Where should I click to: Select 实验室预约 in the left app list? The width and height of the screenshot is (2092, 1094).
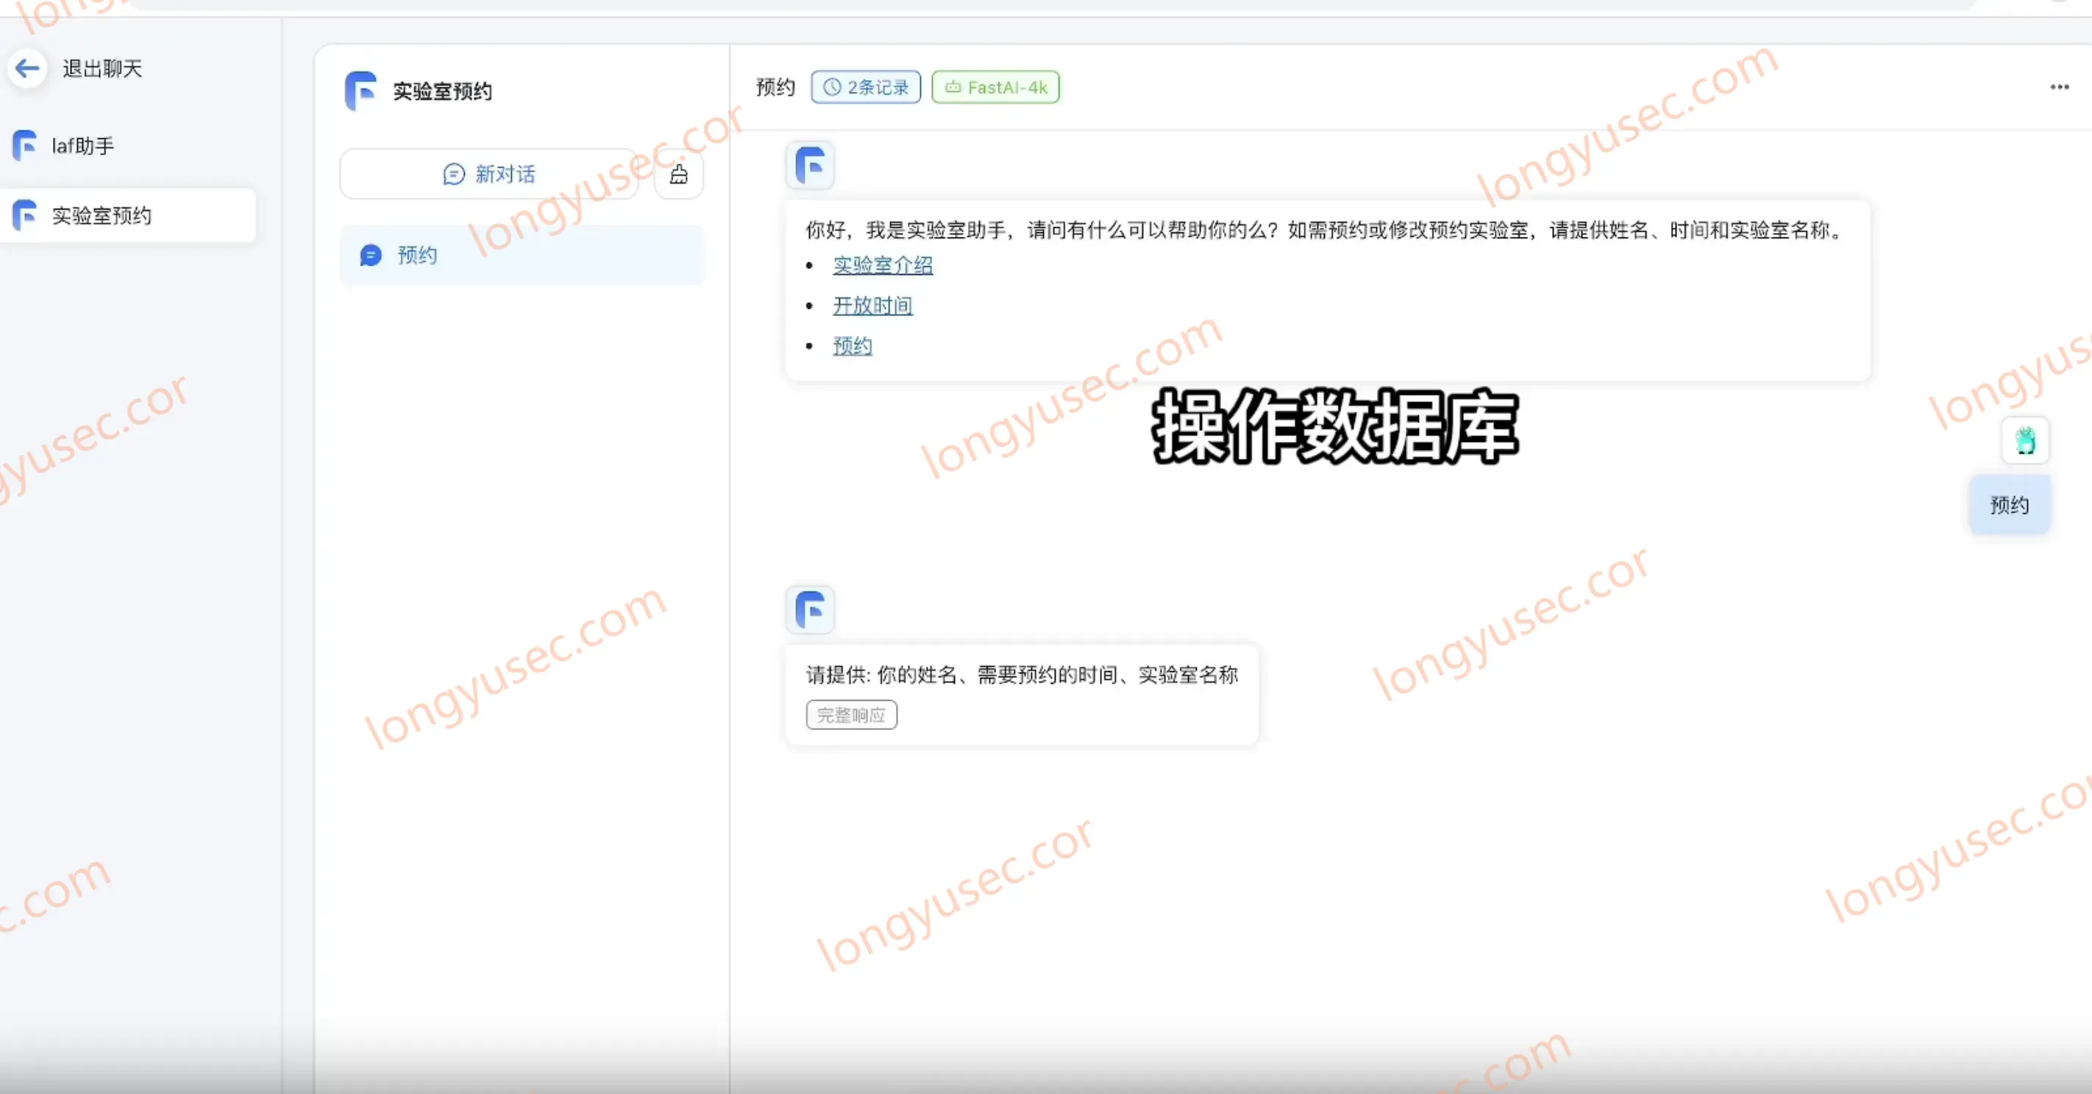click(127, 215)
